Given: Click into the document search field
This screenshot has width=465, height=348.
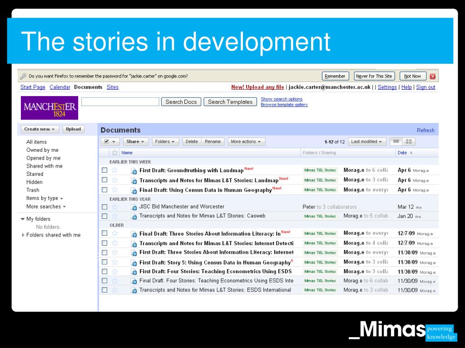Looking at the screenshot, I should (120, 102).
